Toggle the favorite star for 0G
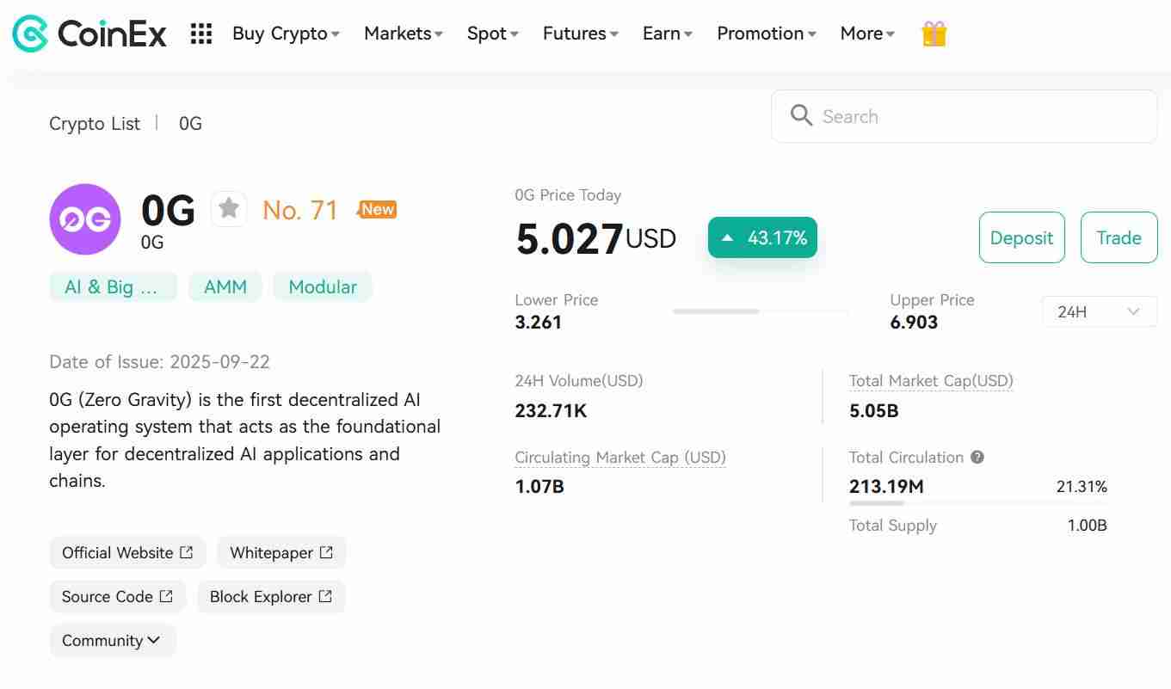This screenshot has height=689, width=1171. point(229,209)
